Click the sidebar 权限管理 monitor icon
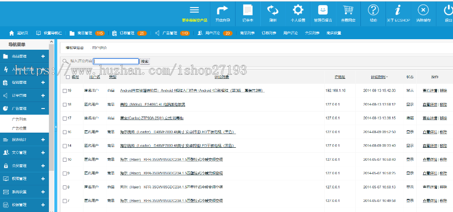Screen dimensions: 453x212 6,179
